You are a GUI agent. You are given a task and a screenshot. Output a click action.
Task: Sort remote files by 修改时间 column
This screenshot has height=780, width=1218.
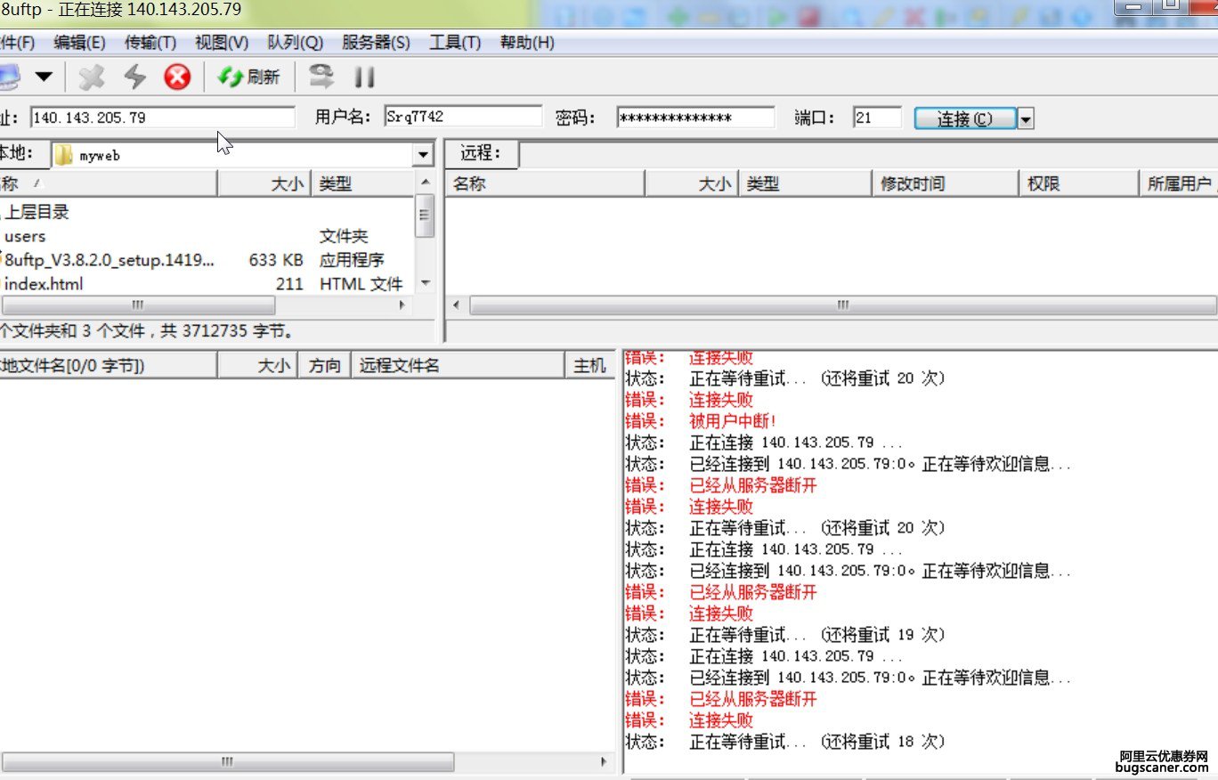(944, 183)
